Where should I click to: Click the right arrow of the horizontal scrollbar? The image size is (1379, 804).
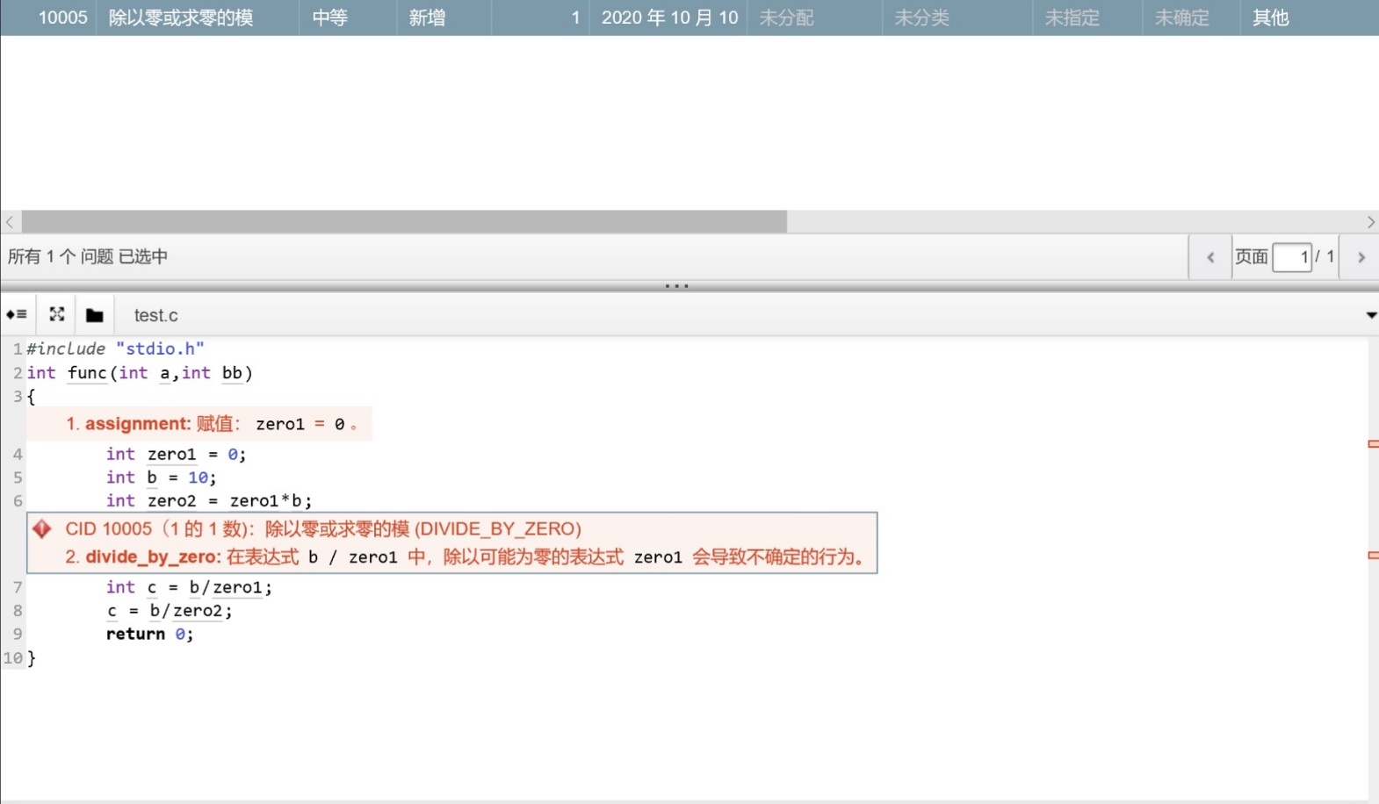[1370, 222]
